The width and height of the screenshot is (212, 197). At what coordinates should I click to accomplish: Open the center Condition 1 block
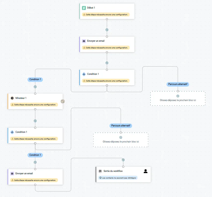click(x=107, y=78)
